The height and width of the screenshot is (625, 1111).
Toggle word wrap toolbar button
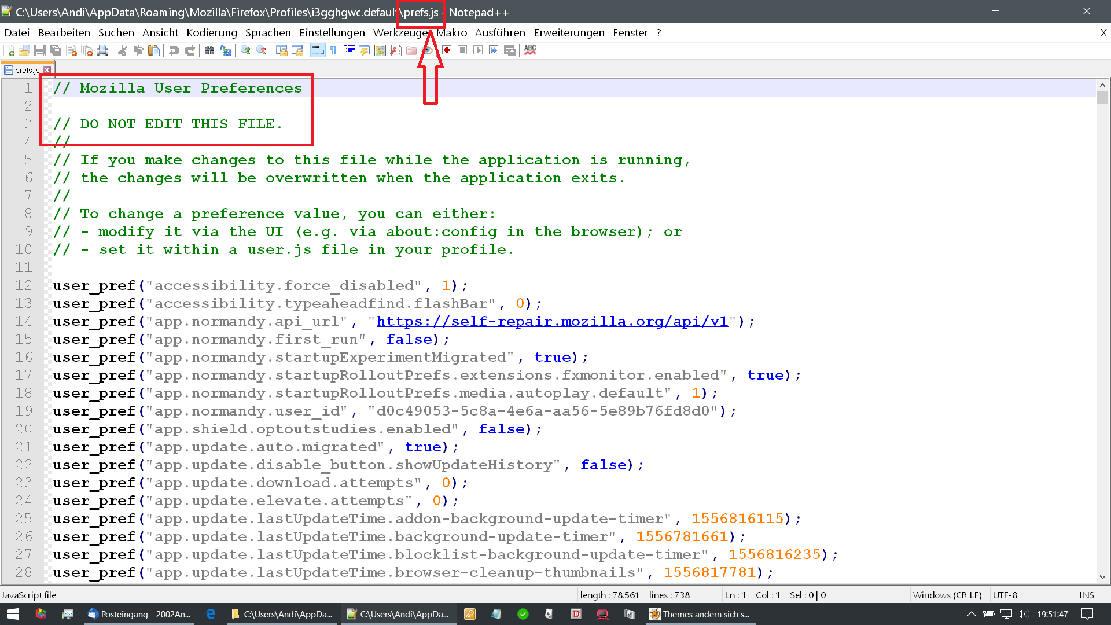[x=318, y=51]
